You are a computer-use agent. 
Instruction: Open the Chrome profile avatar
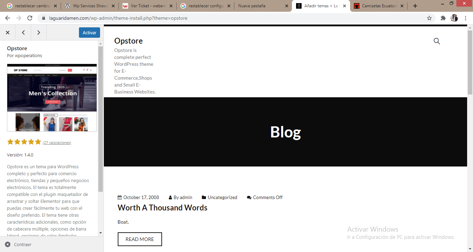click(x=454, y=18)
